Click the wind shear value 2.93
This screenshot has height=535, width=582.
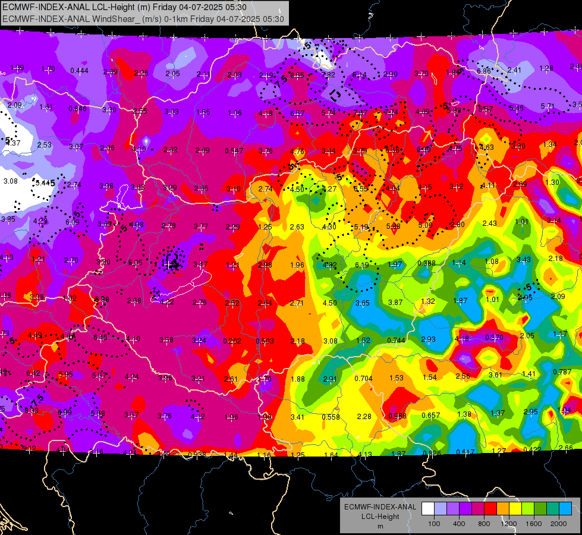click(x=429, y=339)
